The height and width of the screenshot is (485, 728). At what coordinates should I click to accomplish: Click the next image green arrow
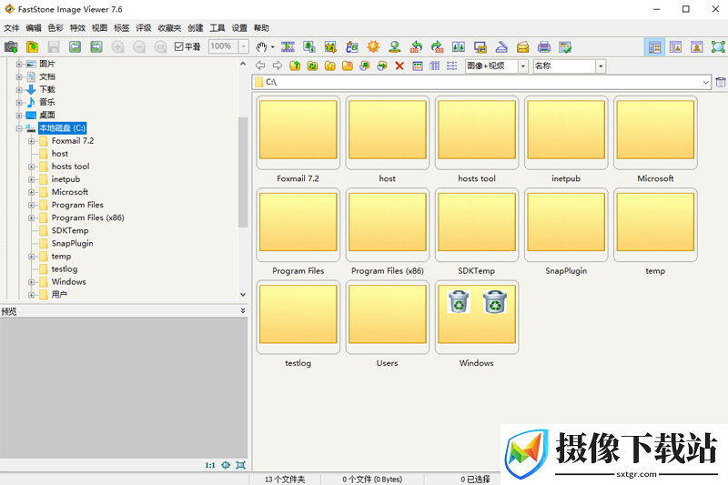coord(96,47)
